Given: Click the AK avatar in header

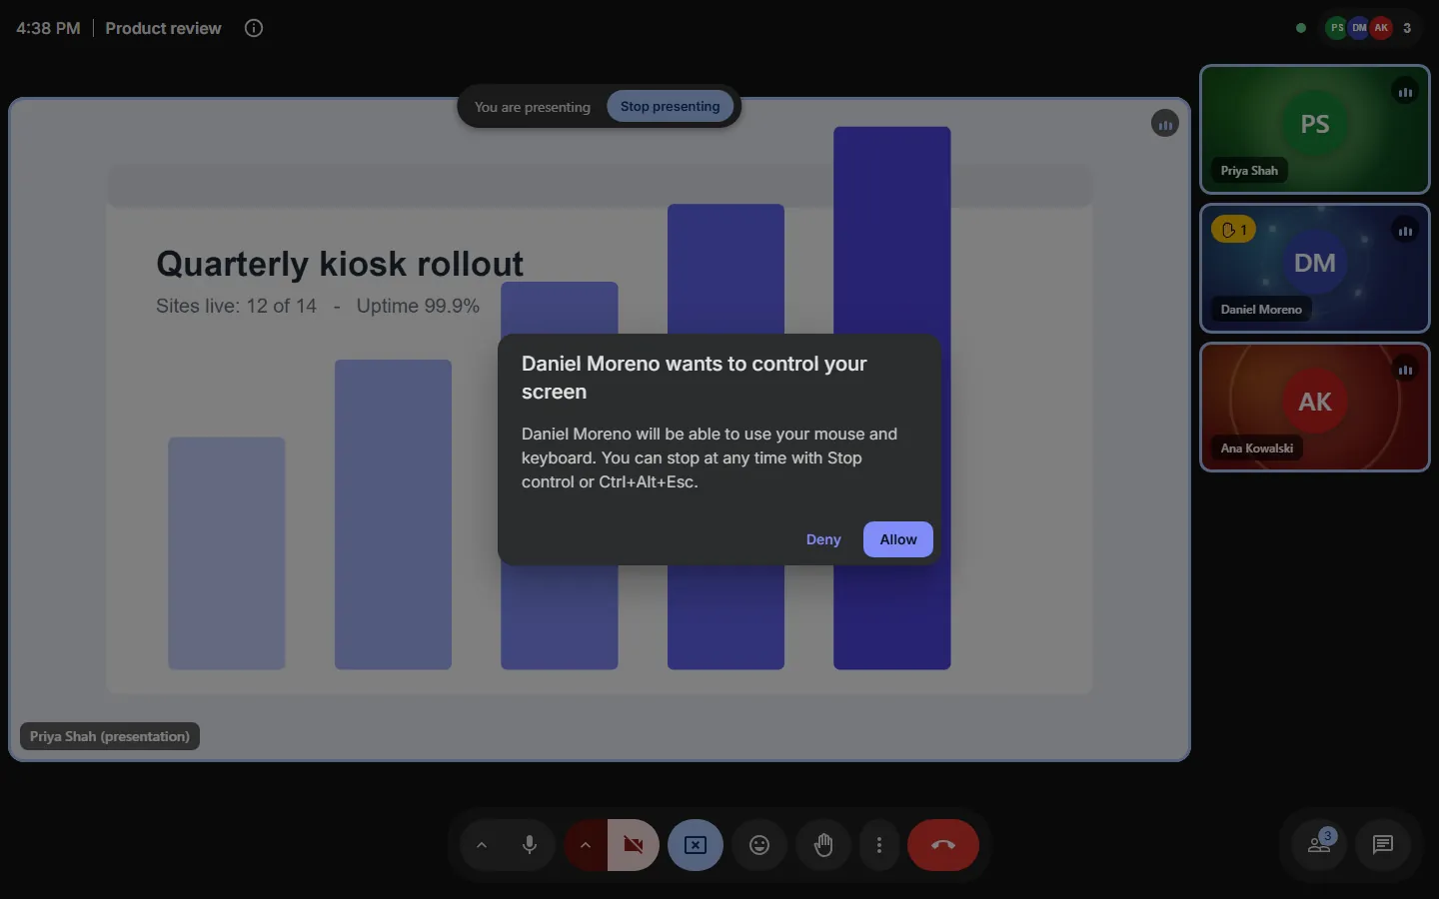Looking at the screenshot, I should (1381, 28).
